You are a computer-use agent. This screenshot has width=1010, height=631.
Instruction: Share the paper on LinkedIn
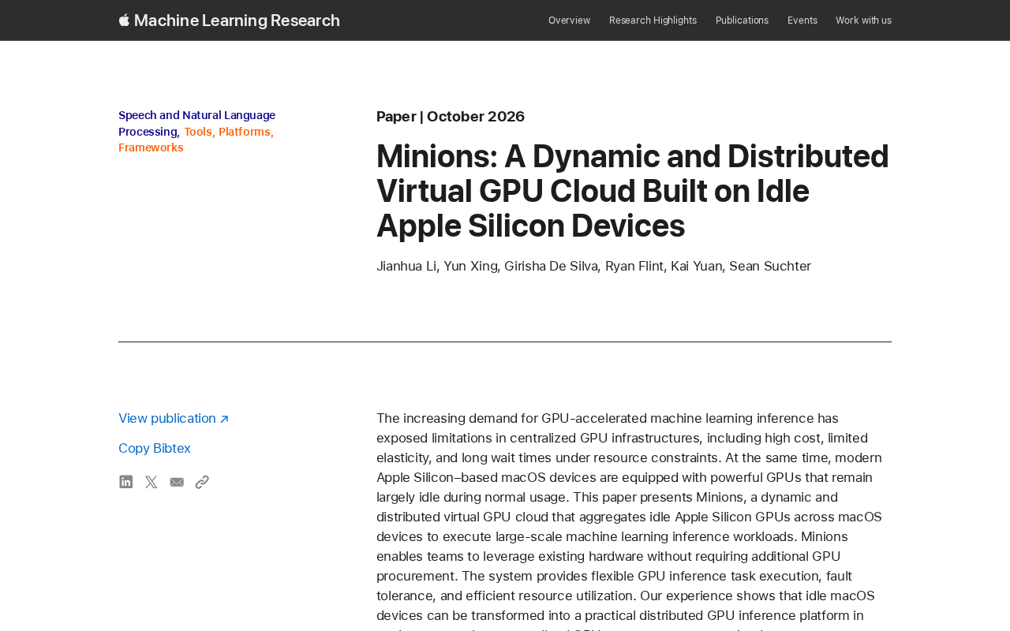tap(126, 482)
